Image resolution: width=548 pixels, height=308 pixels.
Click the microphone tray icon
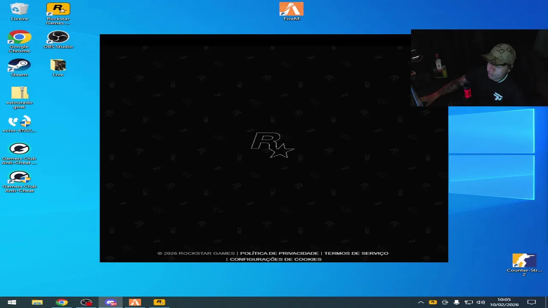(456, 302)
